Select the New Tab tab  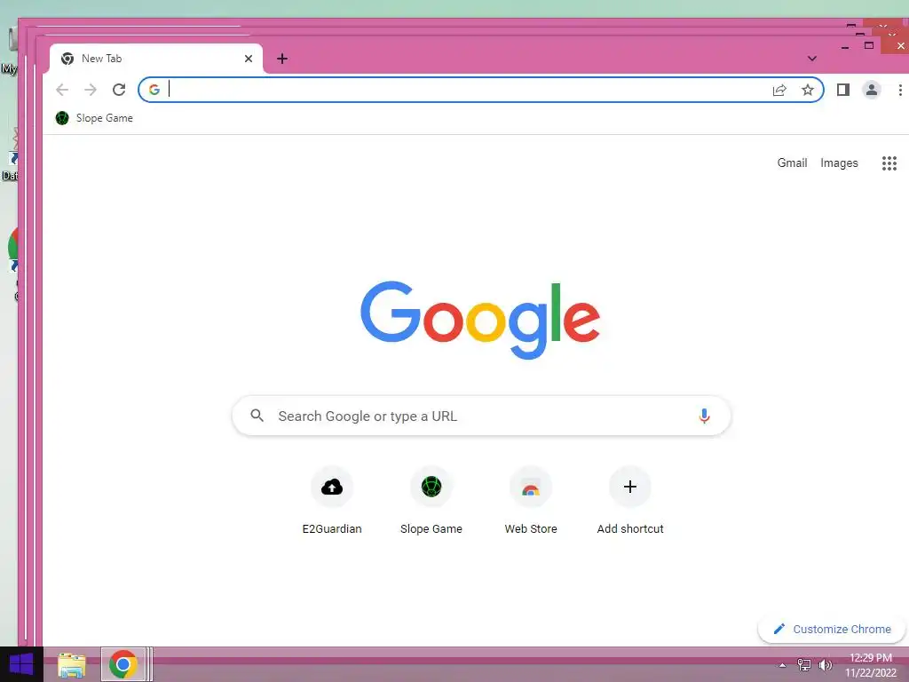point(156,59)
